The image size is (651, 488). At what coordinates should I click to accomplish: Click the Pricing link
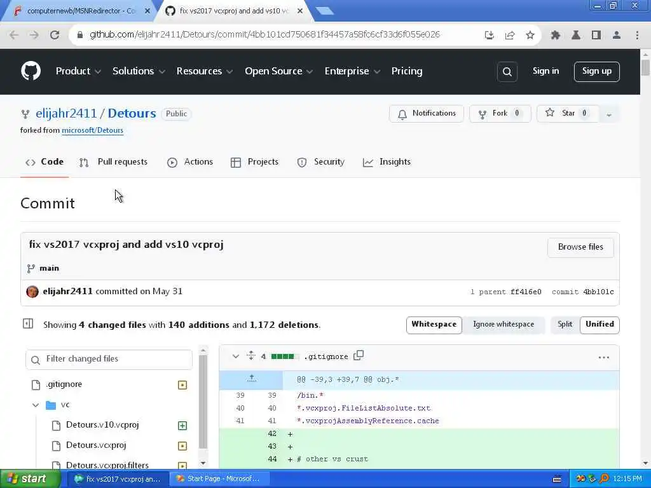coord(406,71)
